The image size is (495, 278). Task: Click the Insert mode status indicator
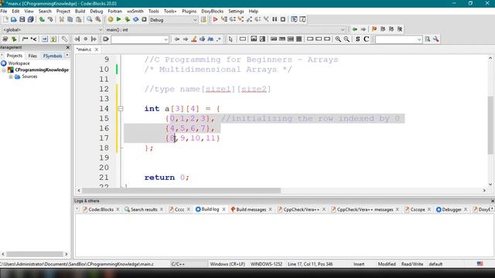click(359, 264)
